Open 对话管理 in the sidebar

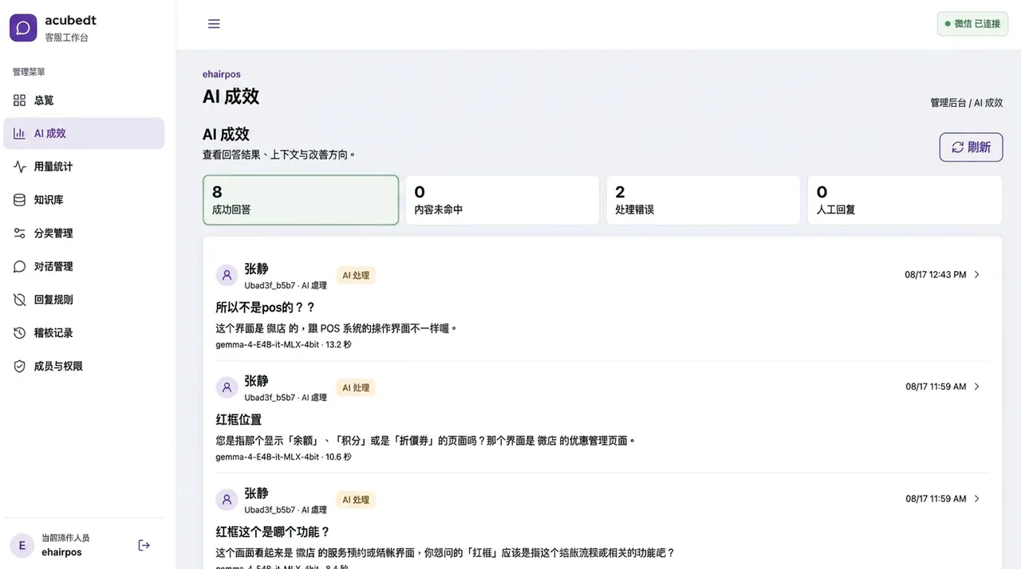[x=84, y=266]
